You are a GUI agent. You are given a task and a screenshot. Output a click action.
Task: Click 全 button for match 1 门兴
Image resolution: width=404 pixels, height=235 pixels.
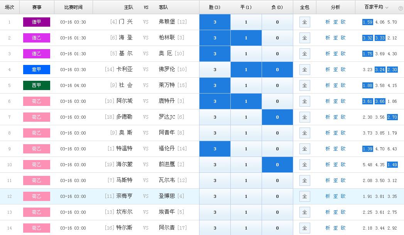point(304,22)
